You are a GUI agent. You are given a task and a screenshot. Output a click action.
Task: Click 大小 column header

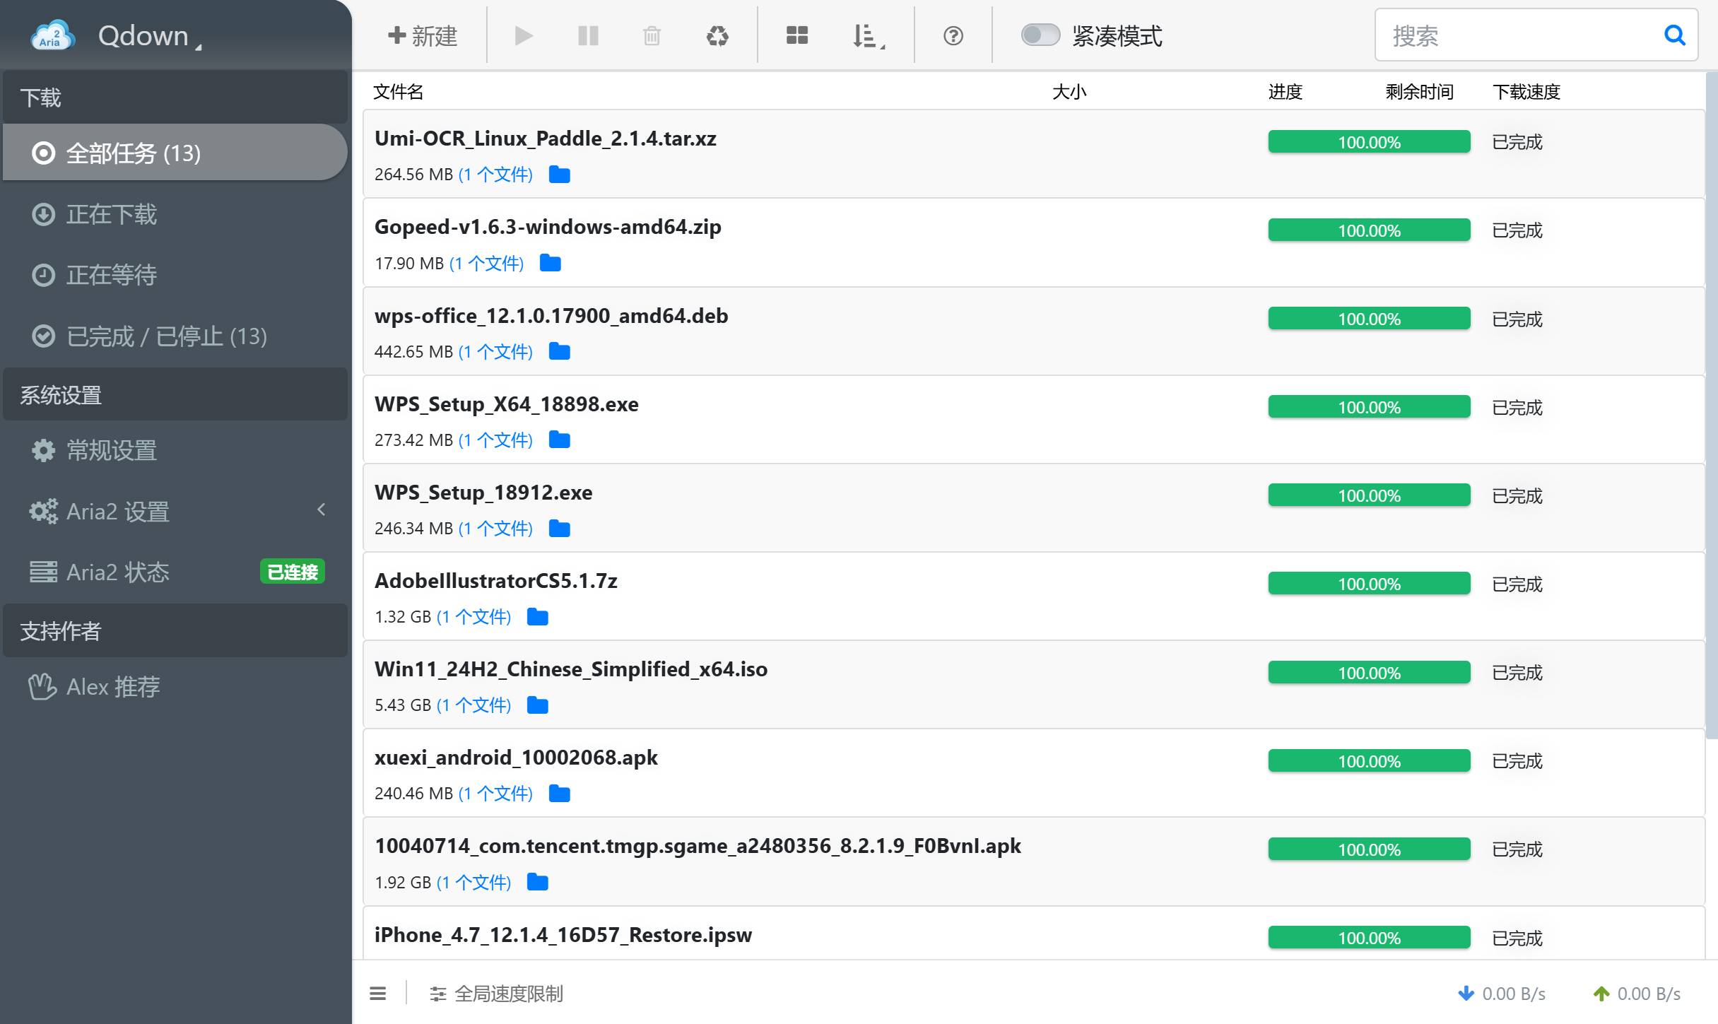(x=1069, y=92)
